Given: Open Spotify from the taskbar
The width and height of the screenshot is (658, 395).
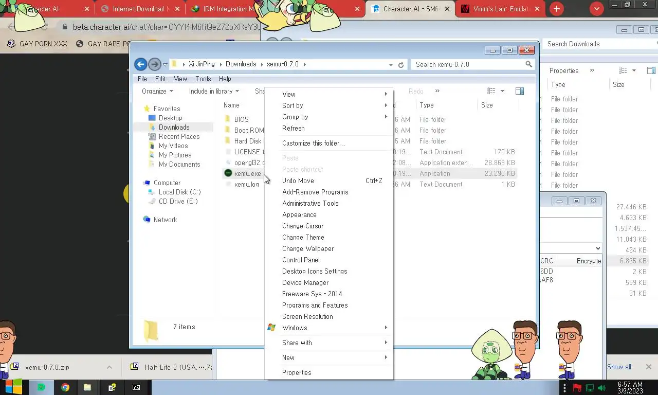Looking at the screenshot, I should [42, 387].
